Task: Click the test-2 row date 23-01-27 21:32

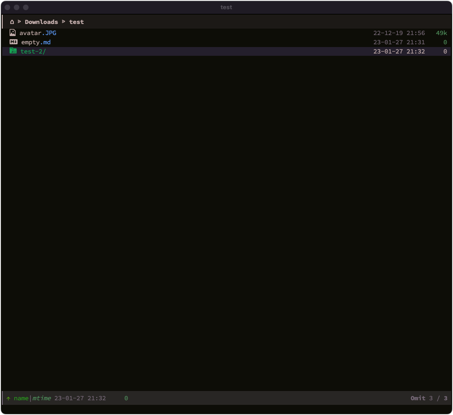Action: click(399, 52)
